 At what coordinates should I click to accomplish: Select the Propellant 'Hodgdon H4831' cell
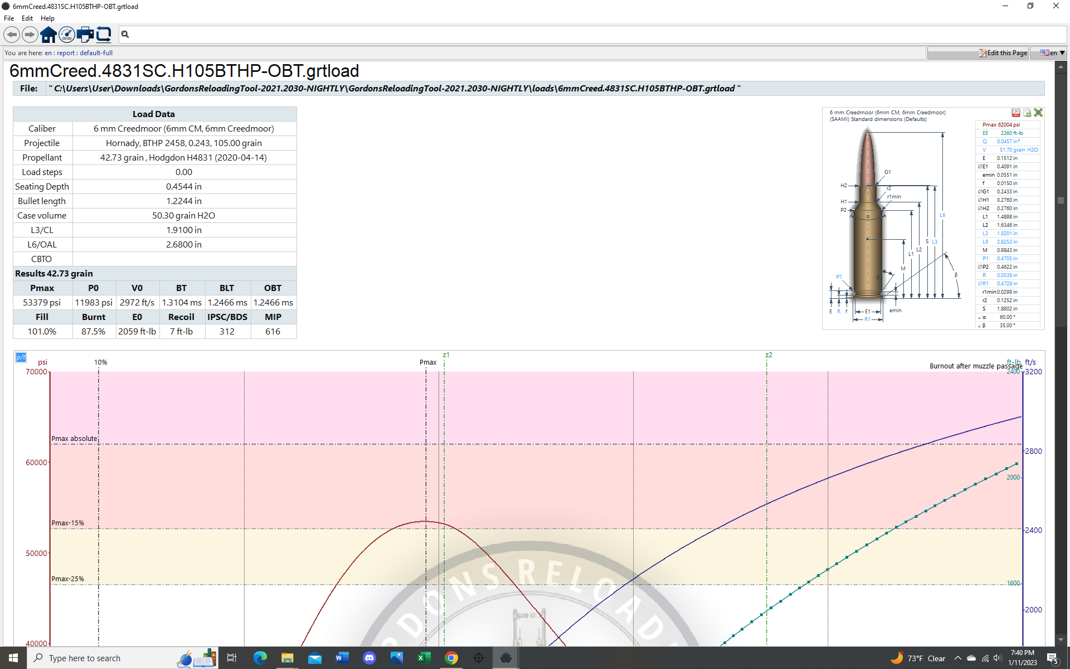tap(184, 158)
